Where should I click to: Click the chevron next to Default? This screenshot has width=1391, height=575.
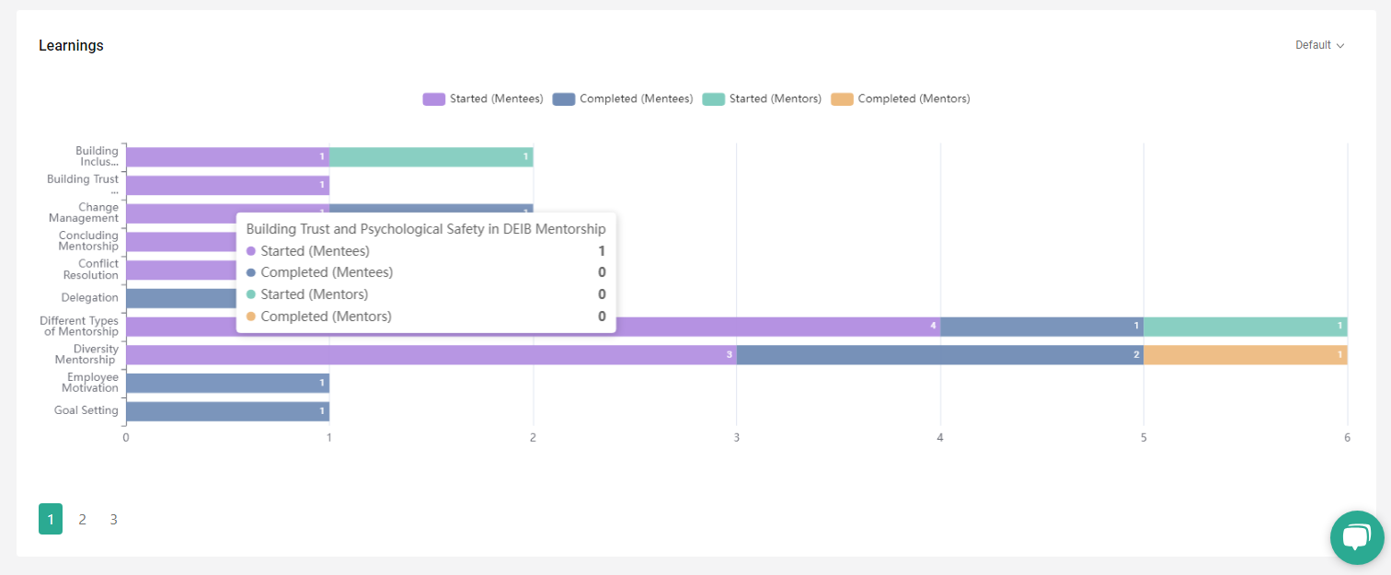[x=1341, y=44]
